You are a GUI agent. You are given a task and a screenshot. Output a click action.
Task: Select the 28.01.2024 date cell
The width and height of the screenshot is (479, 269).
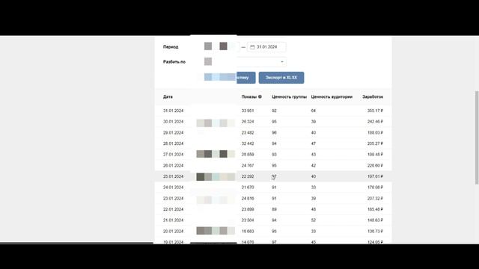coord(173,143)
